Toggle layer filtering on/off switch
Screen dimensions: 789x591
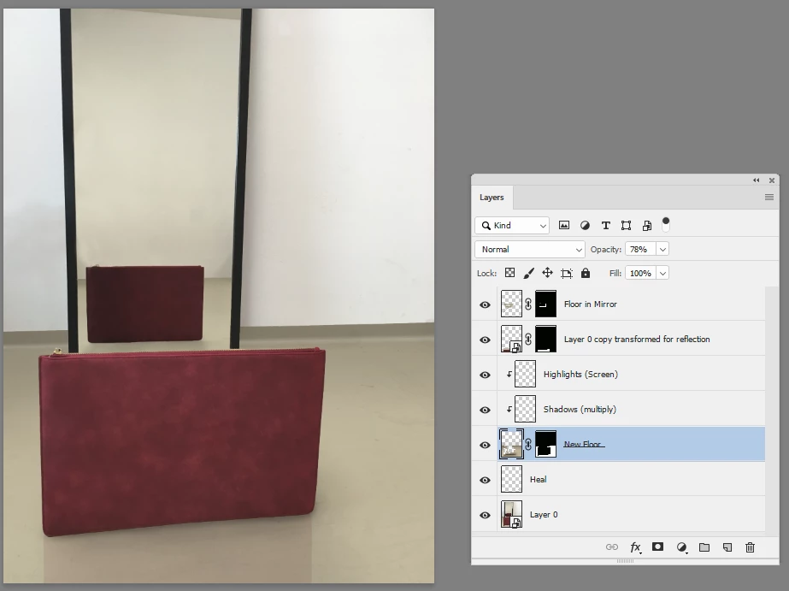[x=666, y=225]
